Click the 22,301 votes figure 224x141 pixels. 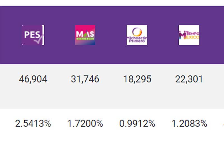(189, 79)
